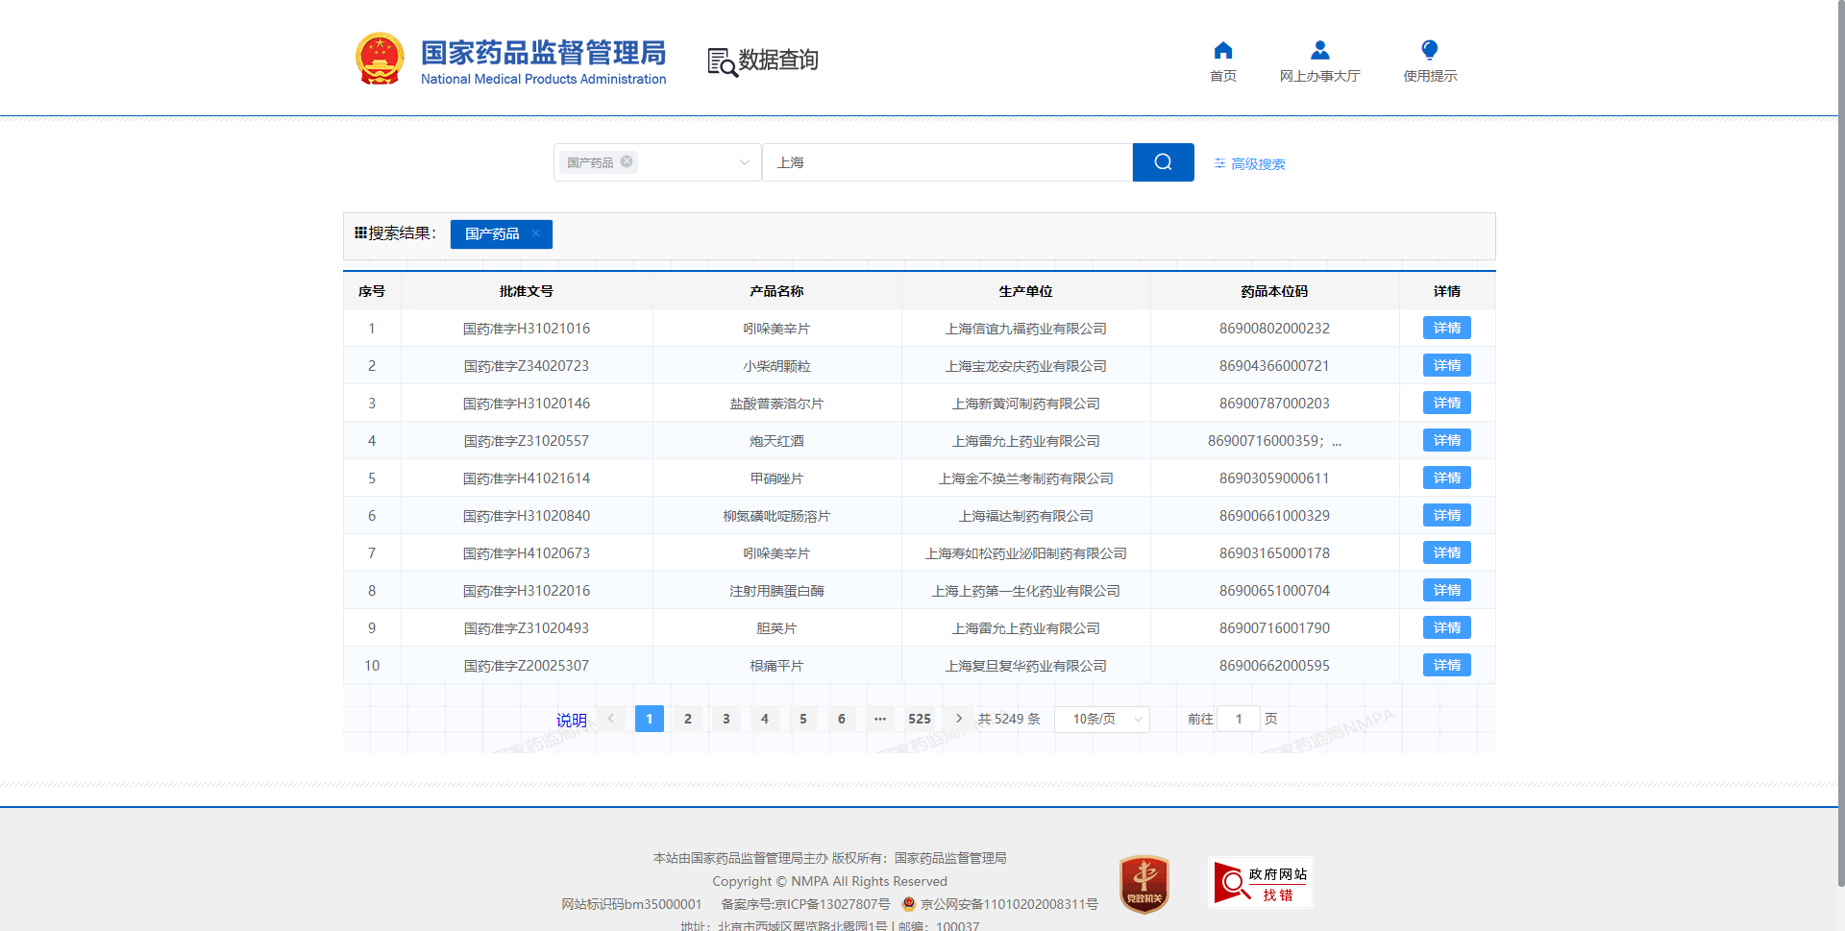Click the Home (首页) icon
This screenshot has width=1845, height=931.
[1222, 51]
